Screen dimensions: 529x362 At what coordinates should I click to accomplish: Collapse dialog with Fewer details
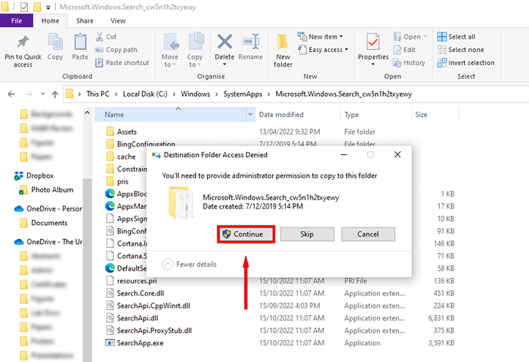click(189, 265)
